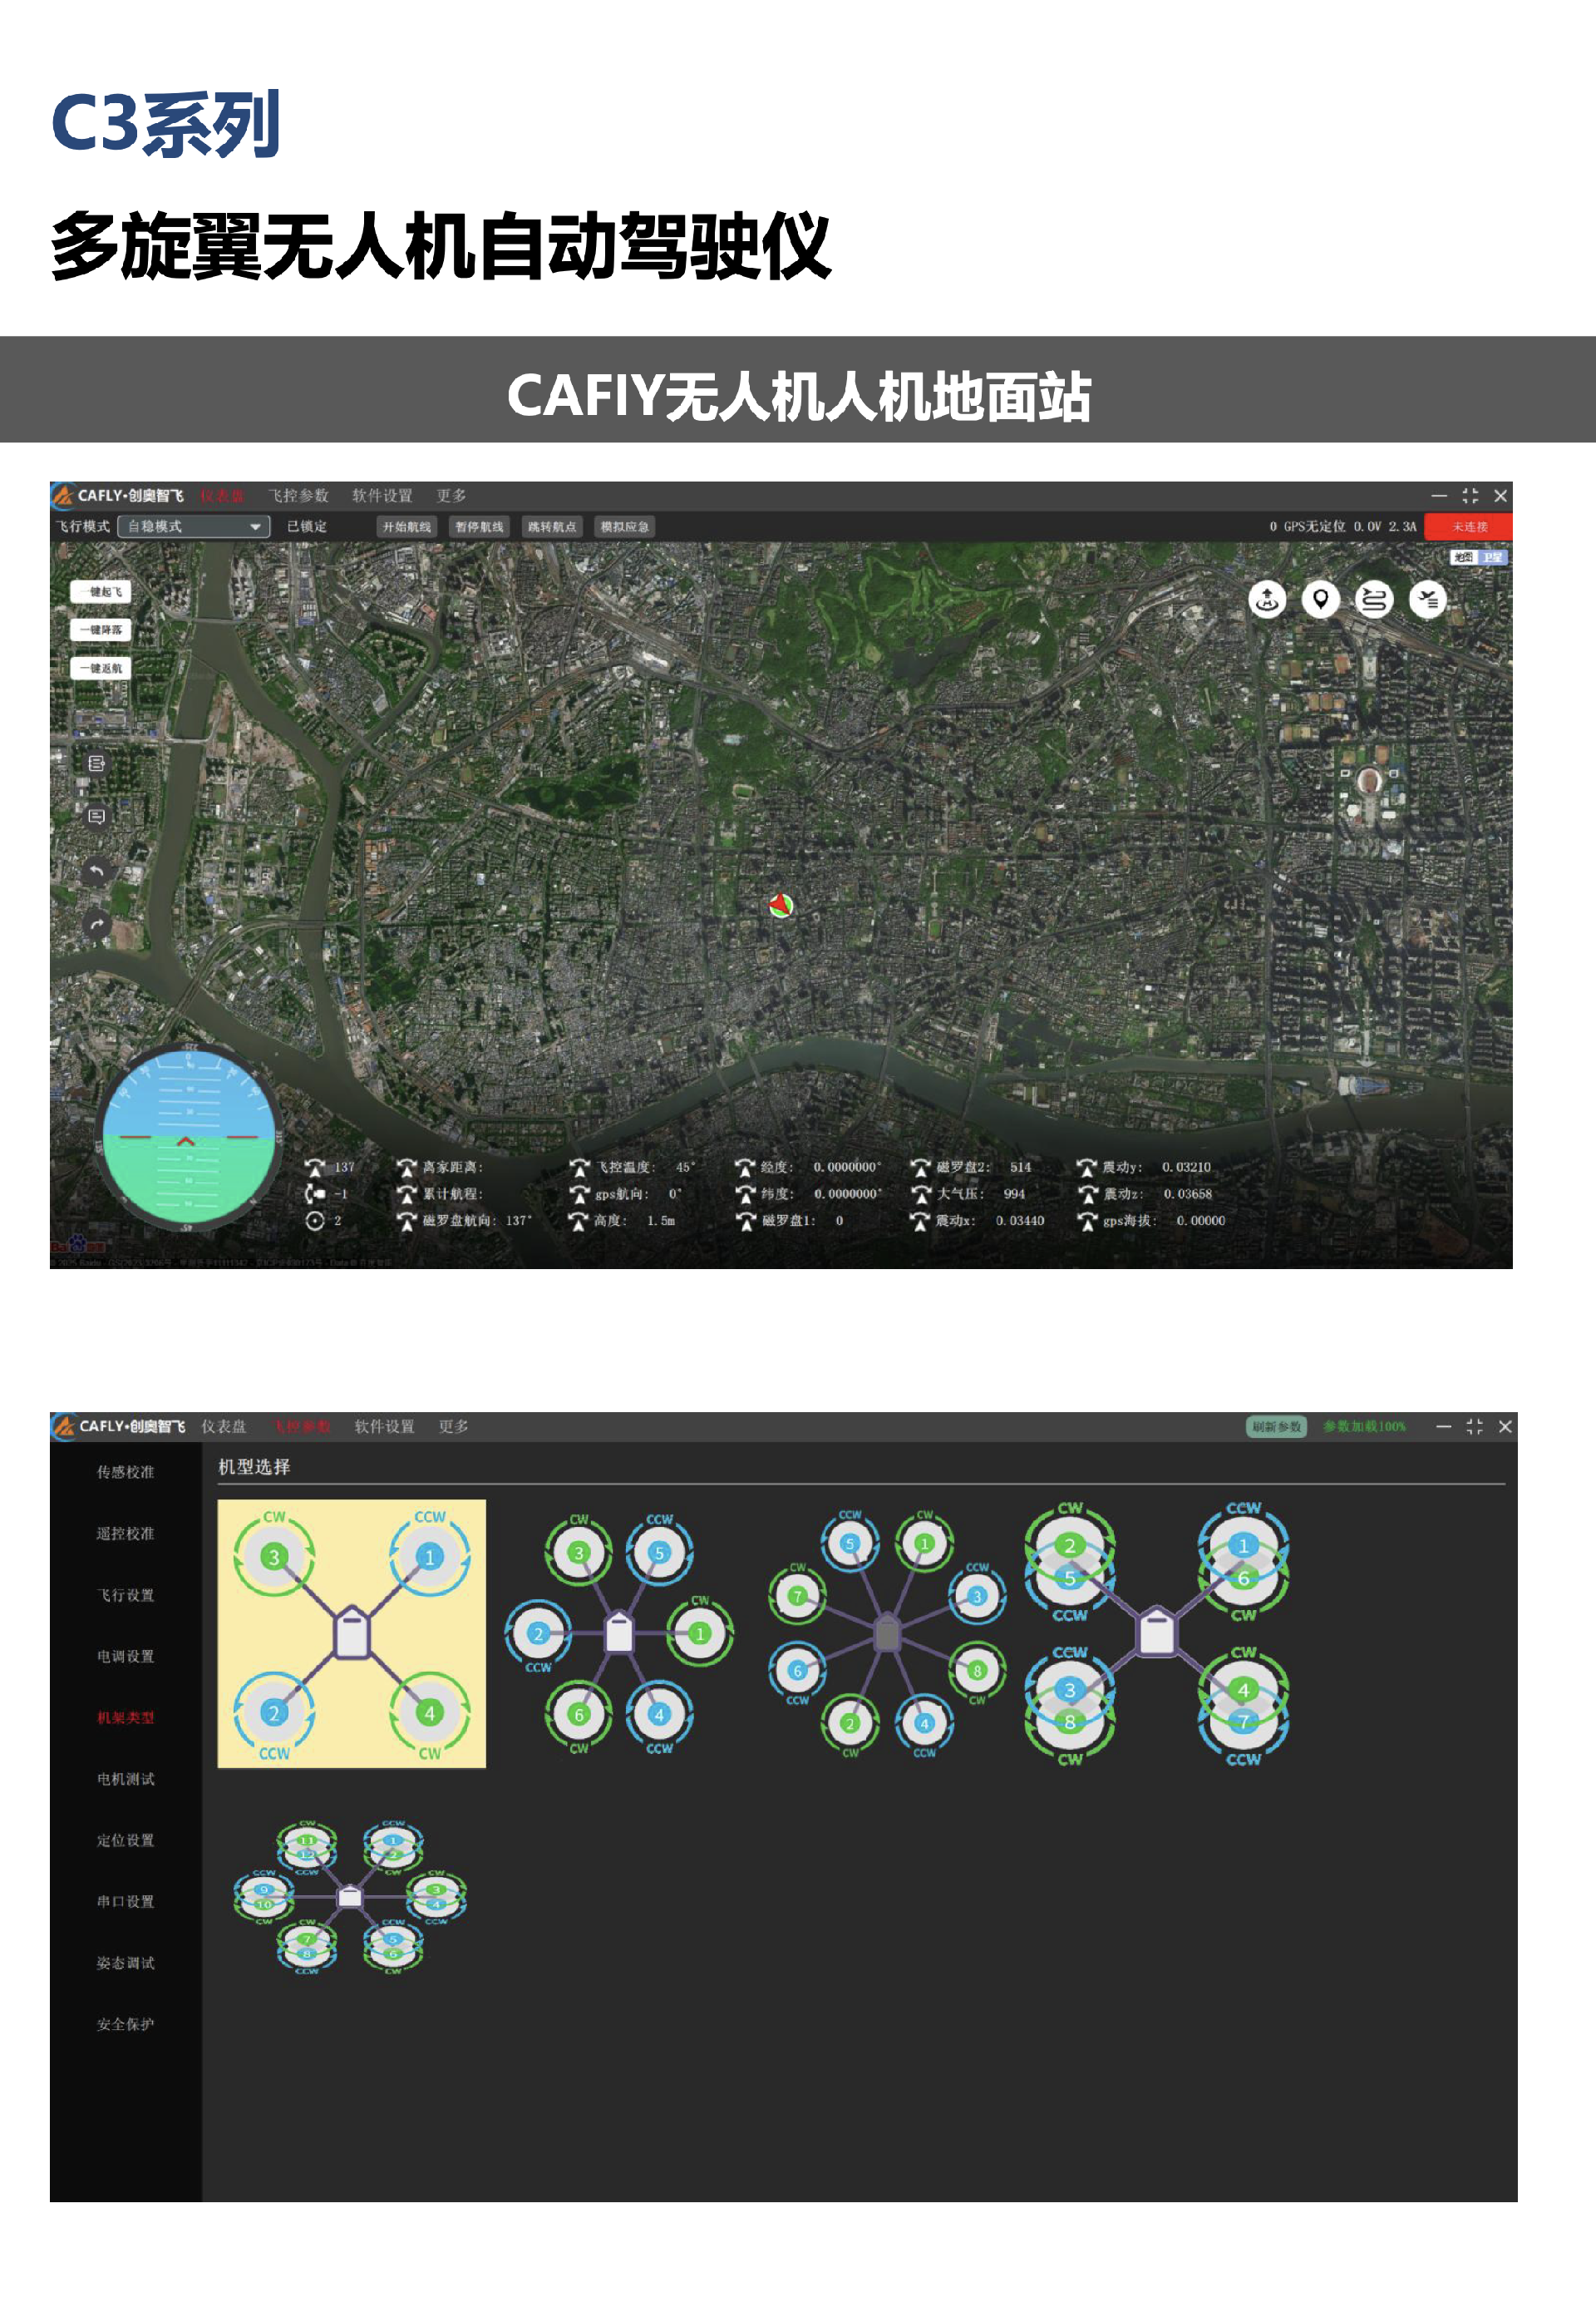This screenshot has height=2312, width=1596.
Task: Click the redo arrow icon on map
Action: [x=97, y=923]
